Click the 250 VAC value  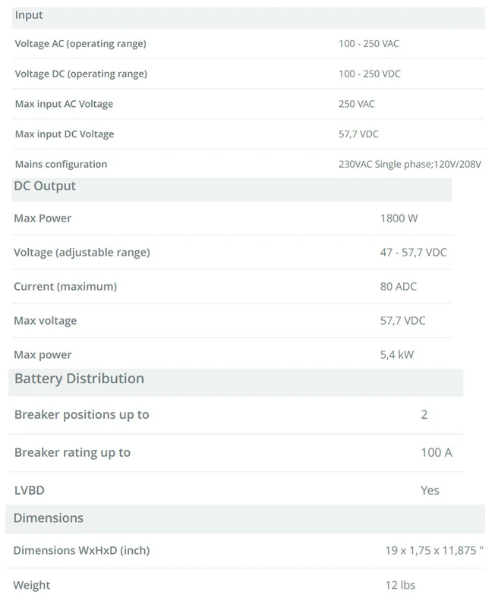coord(357,104)
